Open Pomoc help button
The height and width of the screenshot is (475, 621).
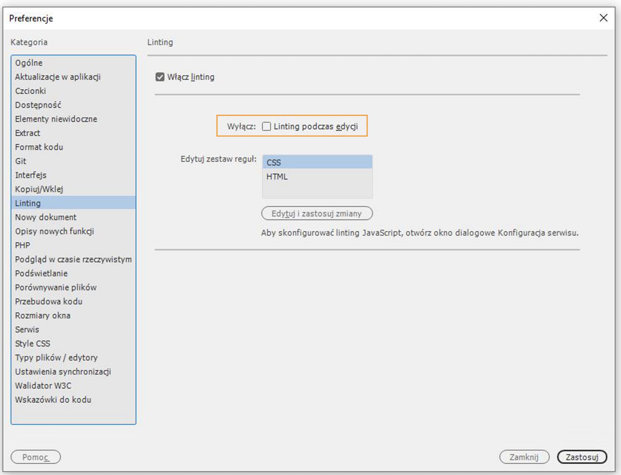pos(36,457)
